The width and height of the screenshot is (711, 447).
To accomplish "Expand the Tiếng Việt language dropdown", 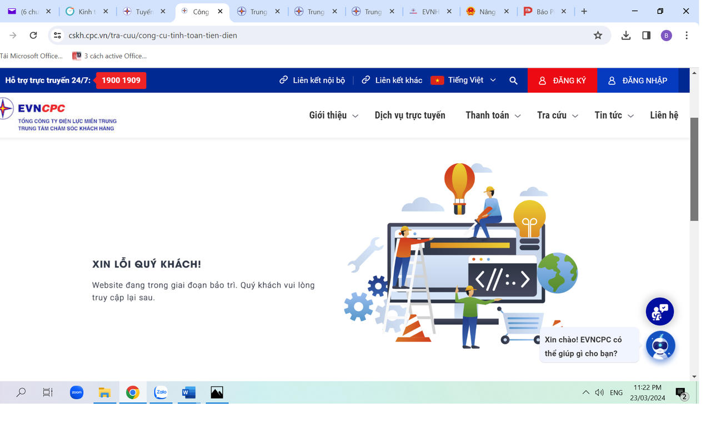I will tap(464, 81).
